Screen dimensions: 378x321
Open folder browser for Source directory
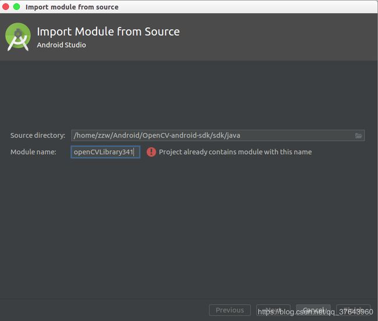pyautogui.click(x=358, y=135)
